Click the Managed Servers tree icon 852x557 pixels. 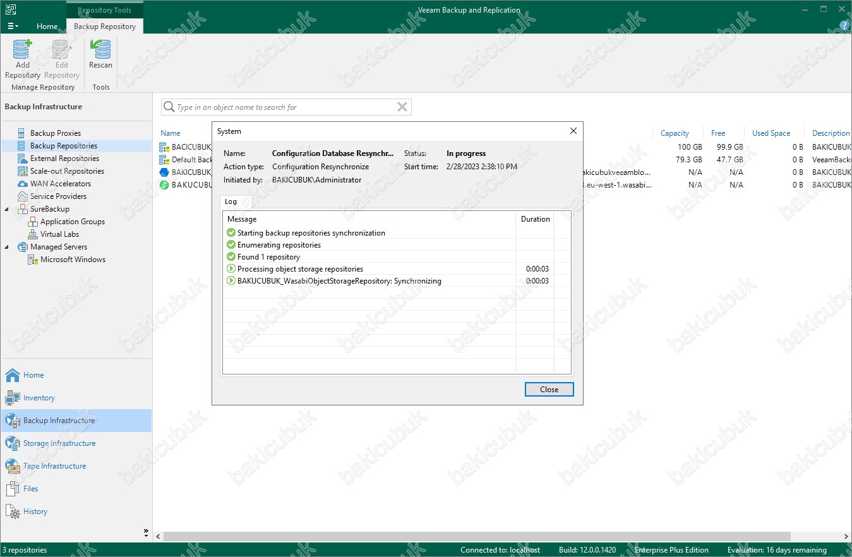(23, 247)
